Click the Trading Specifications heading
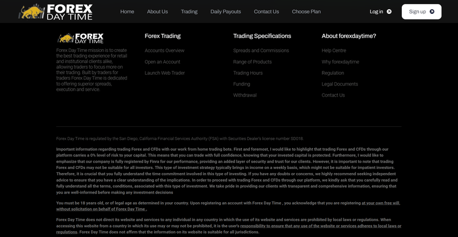Screen dimensions: 458x237 pyautogui.click(x=262, y=36)
